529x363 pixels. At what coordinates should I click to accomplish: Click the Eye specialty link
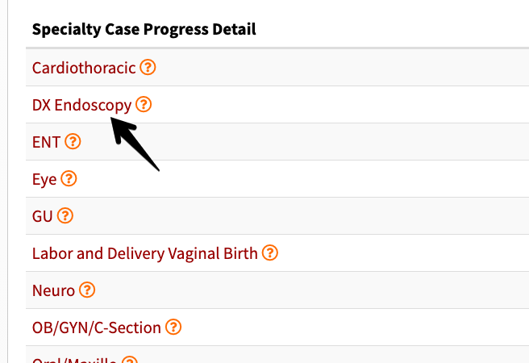(44, 179)
